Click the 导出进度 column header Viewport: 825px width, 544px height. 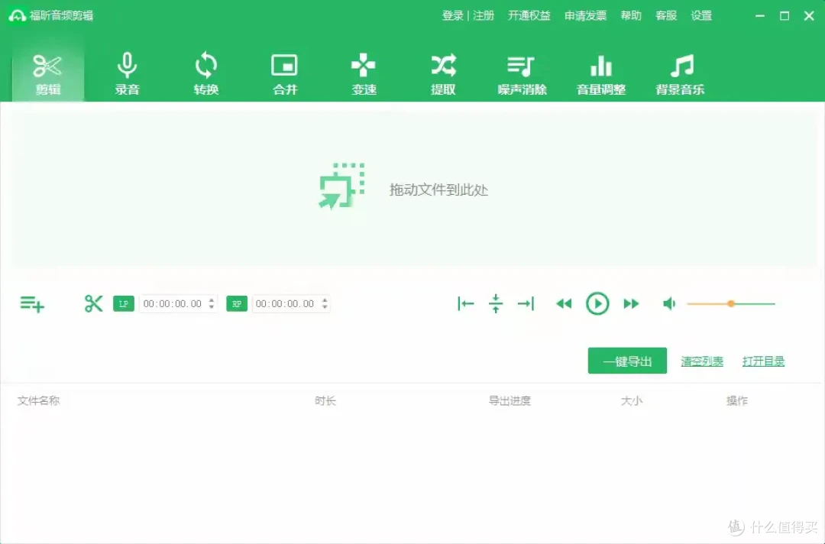coord(510,401)
